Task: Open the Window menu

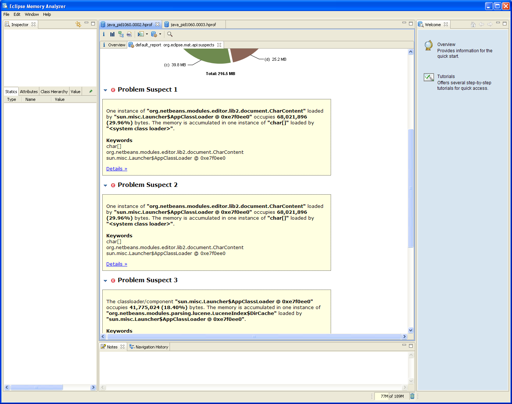Action: tap(32, 14)
